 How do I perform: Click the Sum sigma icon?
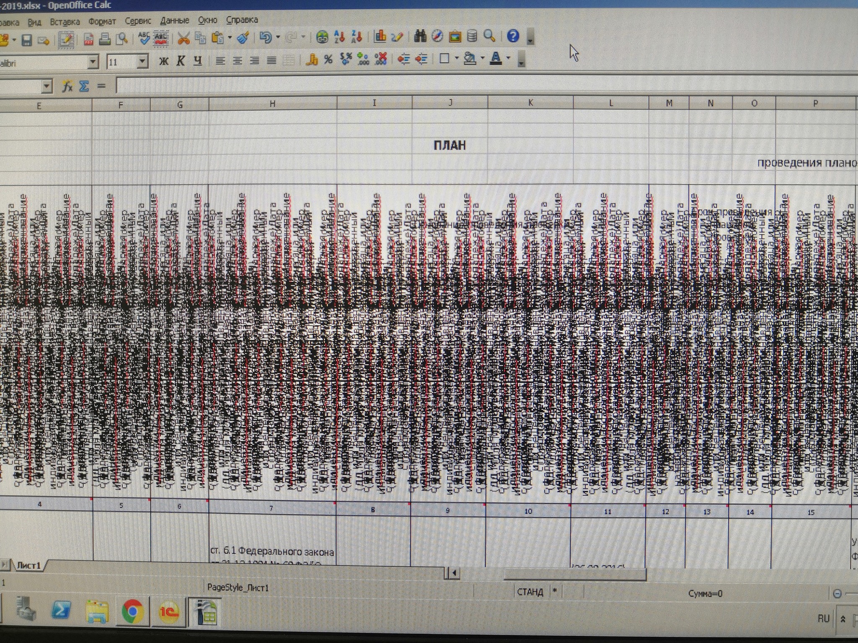84,86
